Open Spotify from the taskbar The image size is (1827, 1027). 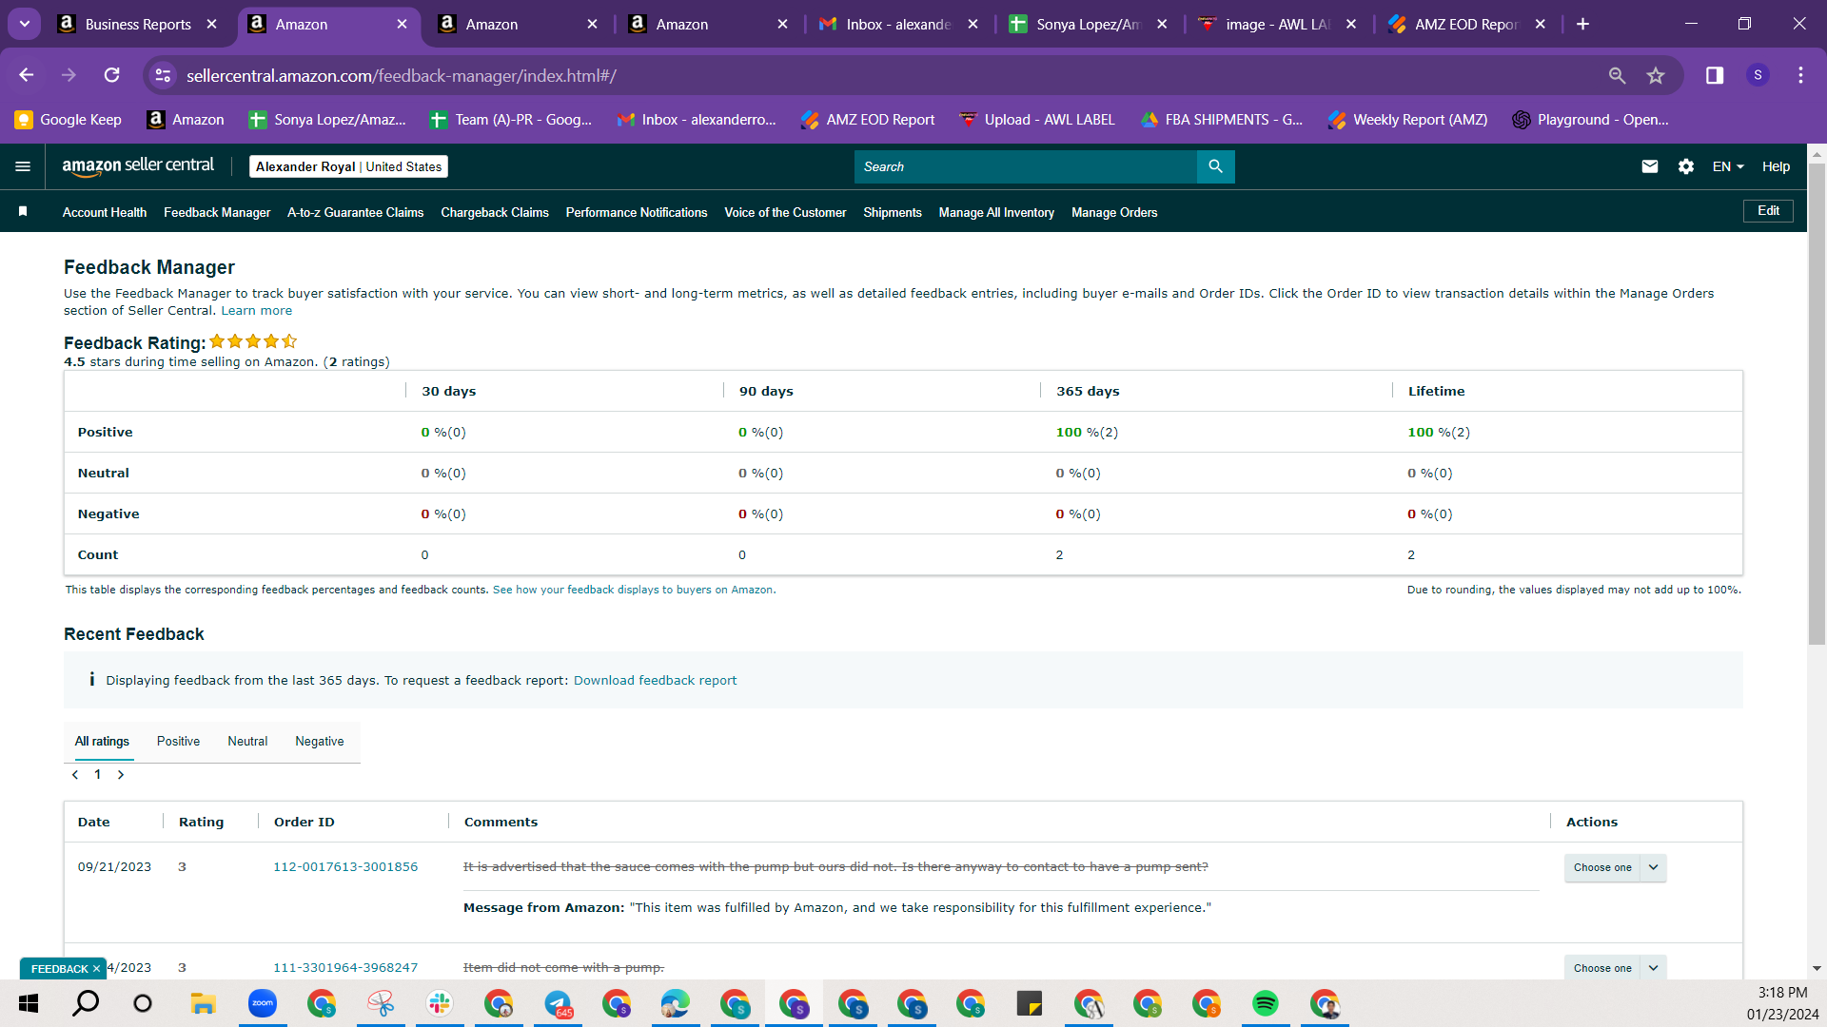(1265, 1003)
